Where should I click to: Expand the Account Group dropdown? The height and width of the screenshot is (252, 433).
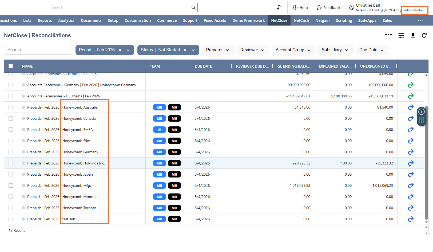(x=293, y=50)
